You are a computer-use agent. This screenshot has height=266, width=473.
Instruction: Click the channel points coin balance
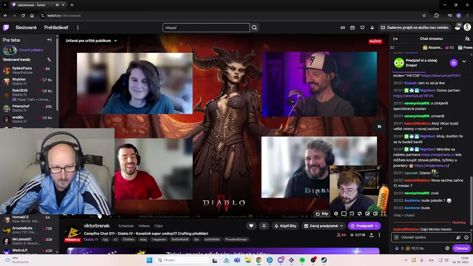[x=415, y=248]
